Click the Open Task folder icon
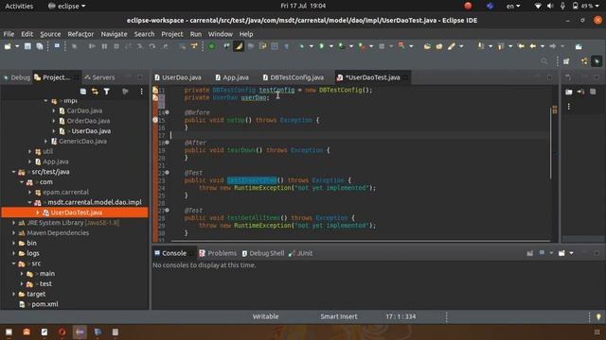 click(x=439, y=46)
